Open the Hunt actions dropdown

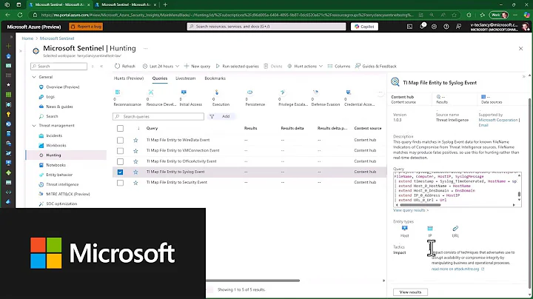(x=305, y=67)
